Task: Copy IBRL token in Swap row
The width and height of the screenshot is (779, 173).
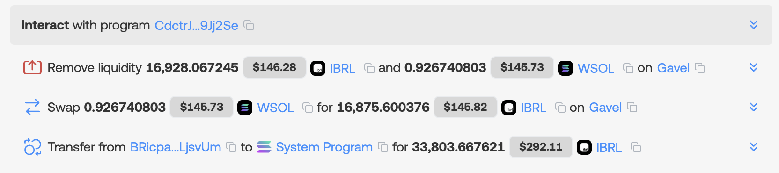Action: (560, 108)
